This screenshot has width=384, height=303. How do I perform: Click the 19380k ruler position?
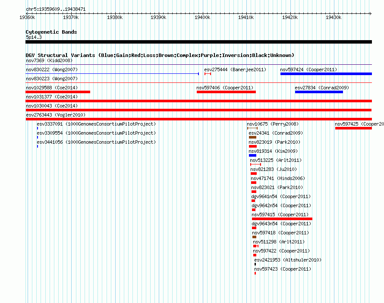pyautogui.click(x=115, y=17)
